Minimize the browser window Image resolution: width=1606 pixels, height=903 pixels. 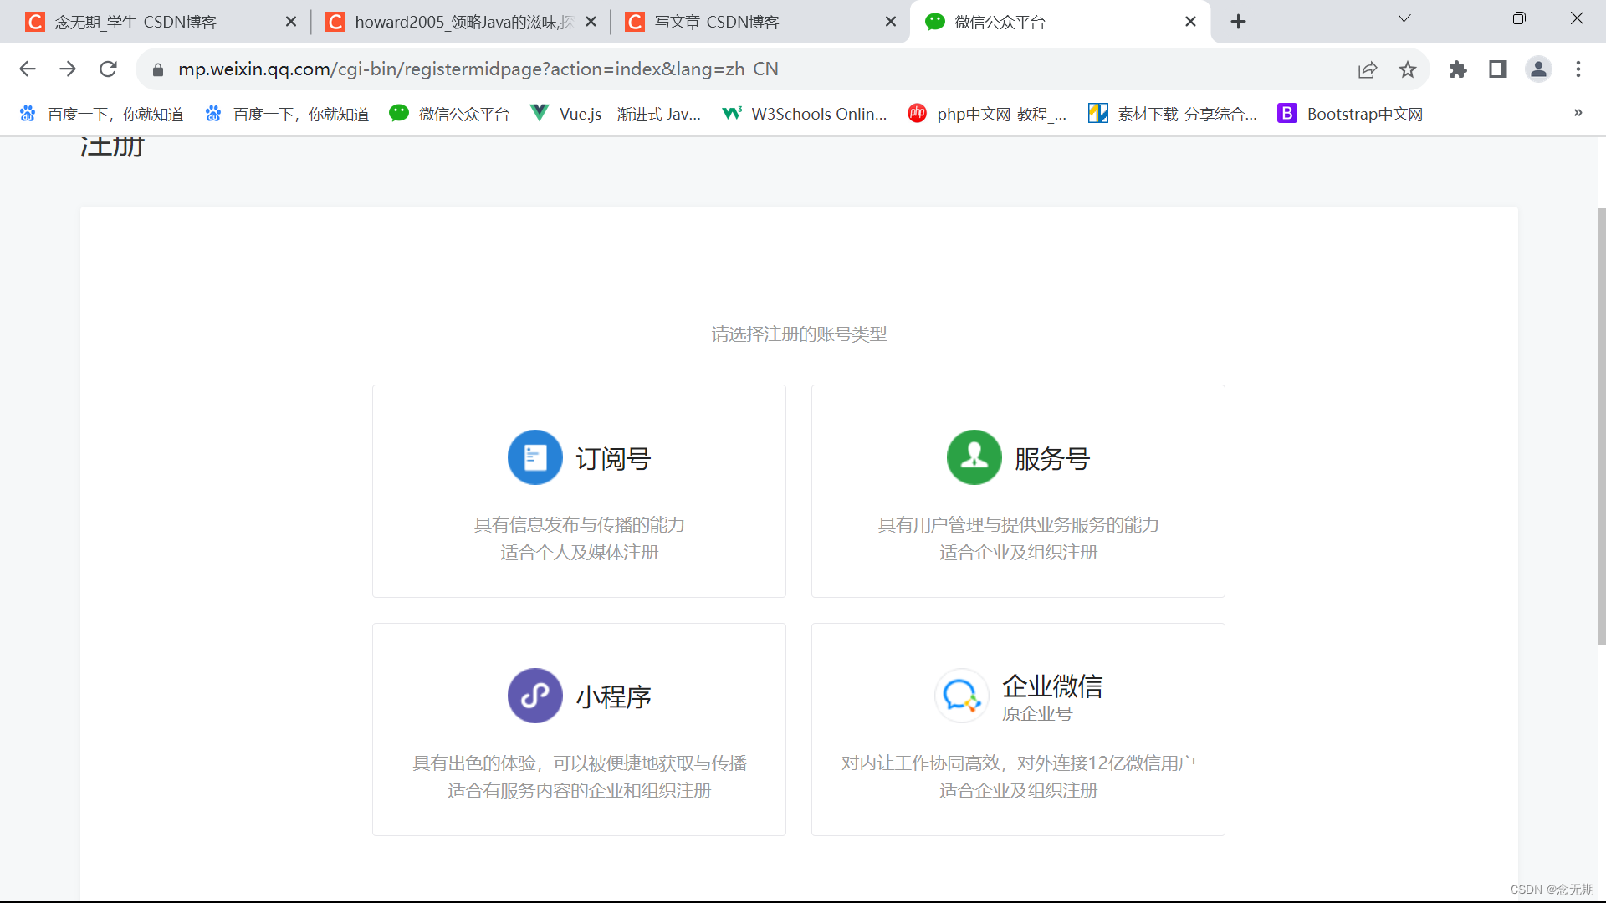pyautogui.click(x=1461, y=18)
